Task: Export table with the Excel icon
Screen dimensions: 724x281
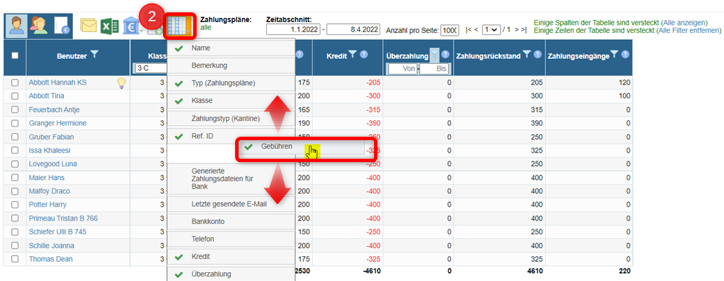Action: click(110, 26)
